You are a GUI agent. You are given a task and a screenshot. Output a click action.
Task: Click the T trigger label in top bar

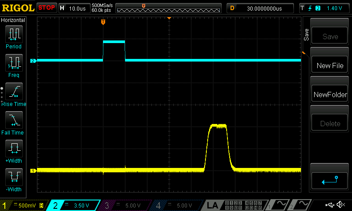302,8
